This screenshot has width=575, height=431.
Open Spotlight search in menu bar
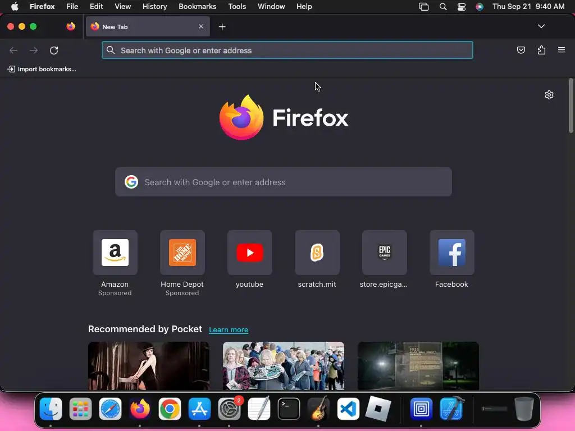(x=443, y=7)
